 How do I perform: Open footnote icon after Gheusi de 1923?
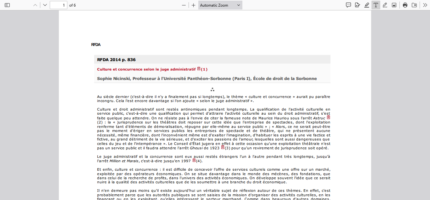coord(223,147)
